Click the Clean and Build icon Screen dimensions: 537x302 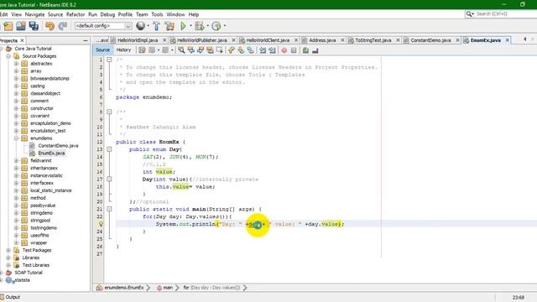(x=169, y=26)
